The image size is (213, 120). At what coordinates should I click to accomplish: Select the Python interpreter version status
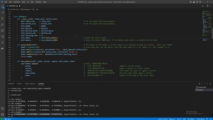200,119
